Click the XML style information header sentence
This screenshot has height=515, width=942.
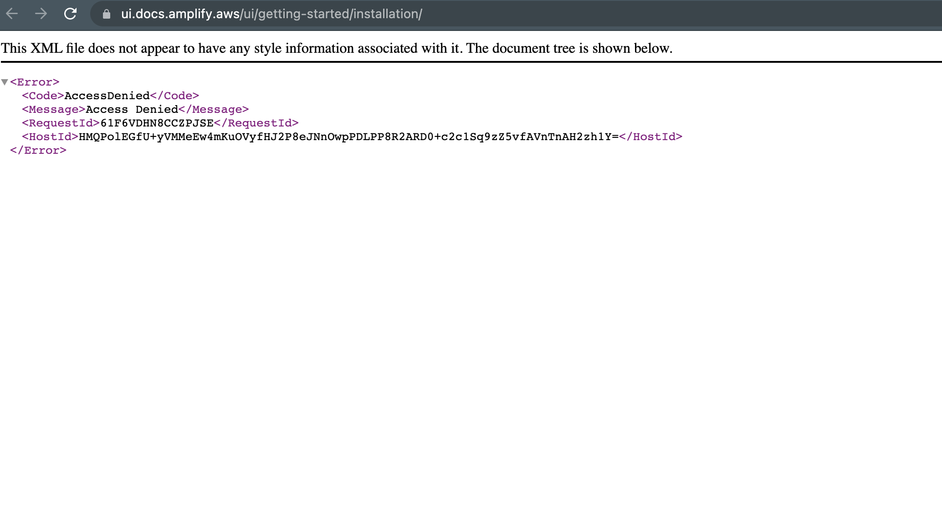click(337, 48)
